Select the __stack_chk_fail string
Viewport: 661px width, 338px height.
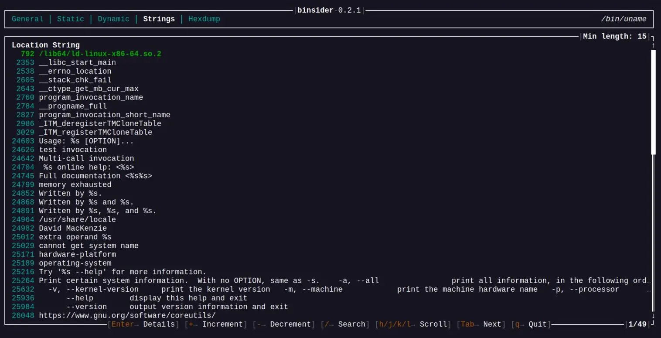(x=75, y=80)
